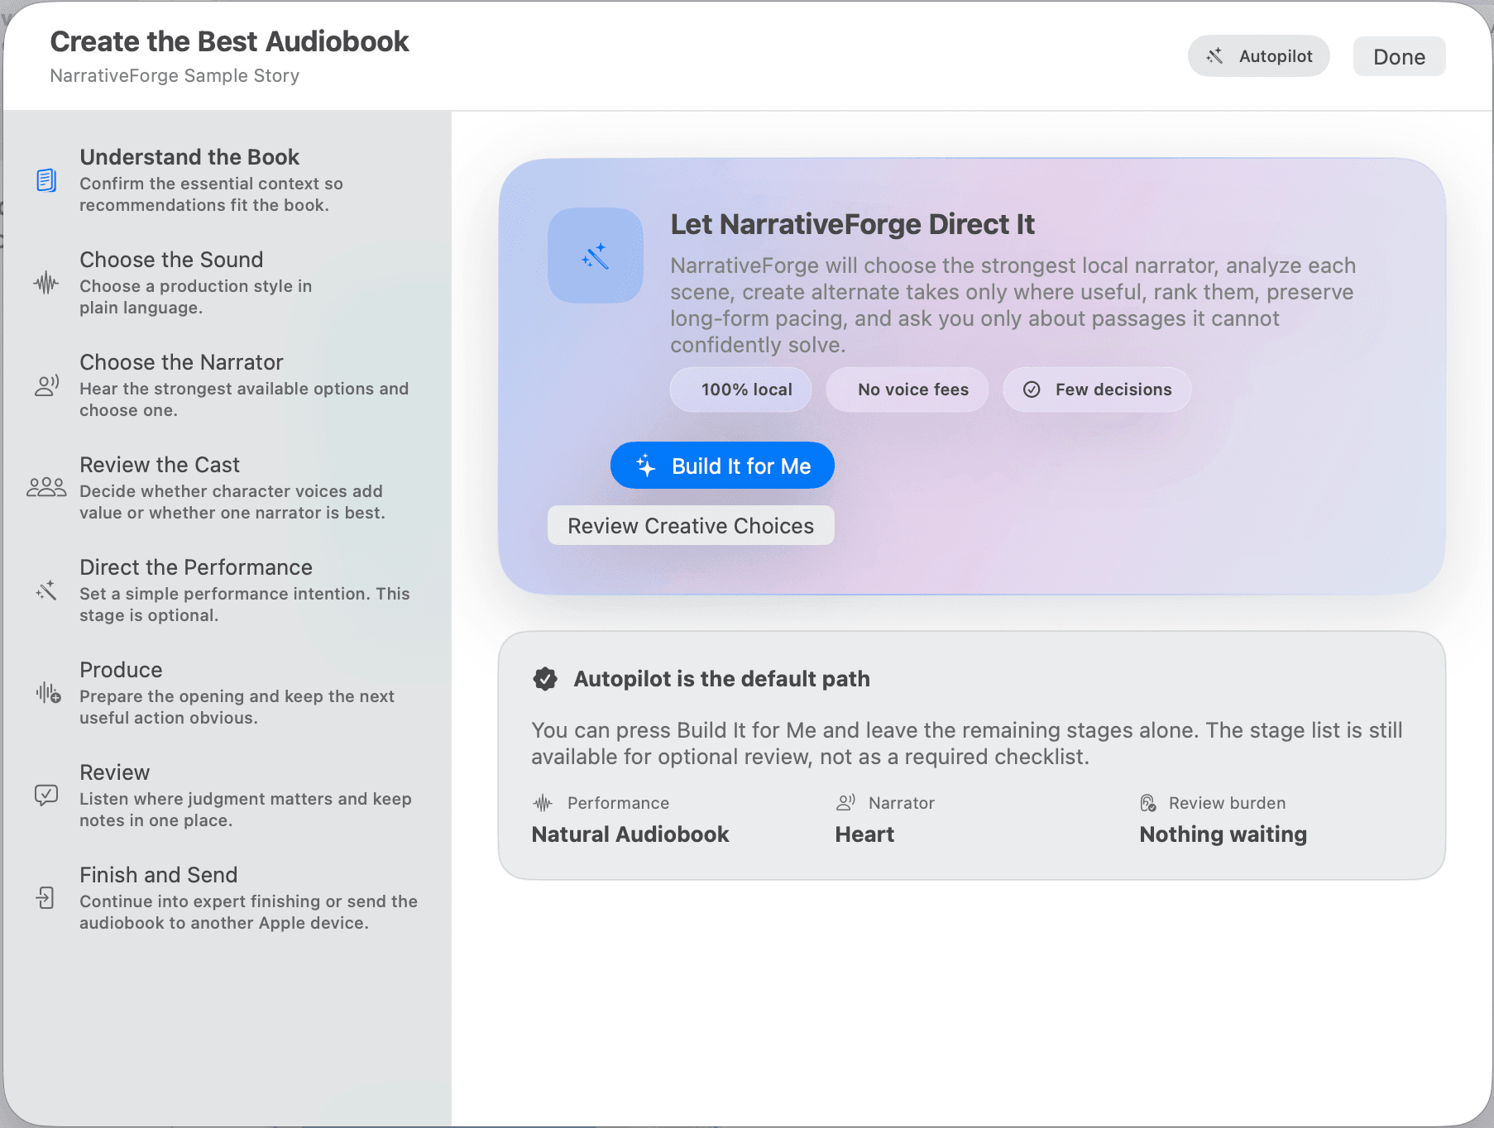1494x1128 pixels.
Task: Click the Let NarrativeForge Direct It heading
Action: tap(853, 224)
